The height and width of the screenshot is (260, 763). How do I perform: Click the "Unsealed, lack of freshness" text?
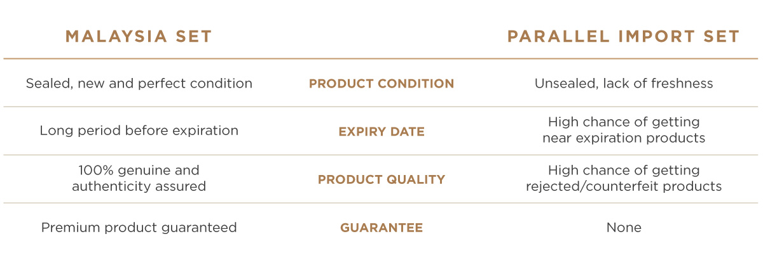pos(624,83)
